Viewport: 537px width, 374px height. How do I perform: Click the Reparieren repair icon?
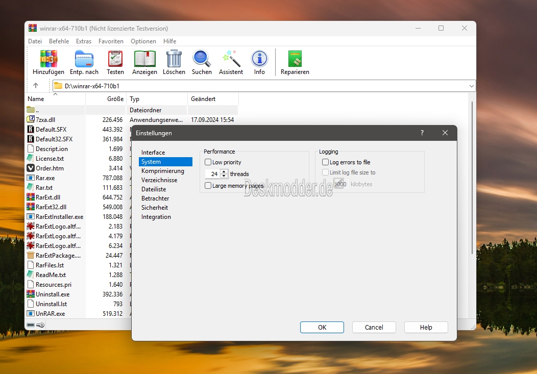pyautogui.click(x=295, y=59)
